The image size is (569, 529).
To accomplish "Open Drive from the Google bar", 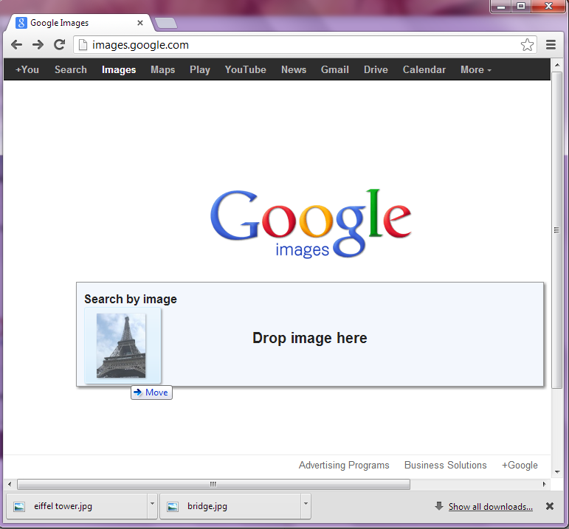I will (x=376, y=69).
